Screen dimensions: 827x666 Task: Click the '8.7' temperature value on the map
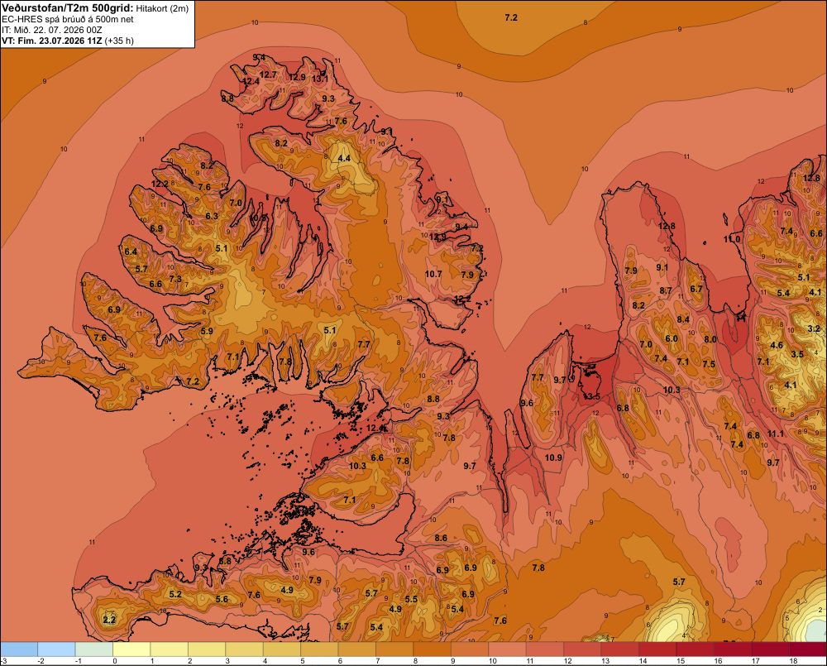(x=666, y=290)
